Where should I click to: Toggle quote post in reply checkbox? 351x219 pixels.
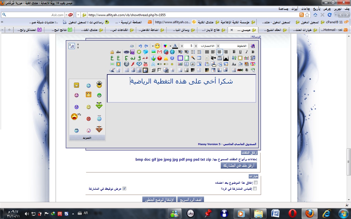click(x=256, y=189)
